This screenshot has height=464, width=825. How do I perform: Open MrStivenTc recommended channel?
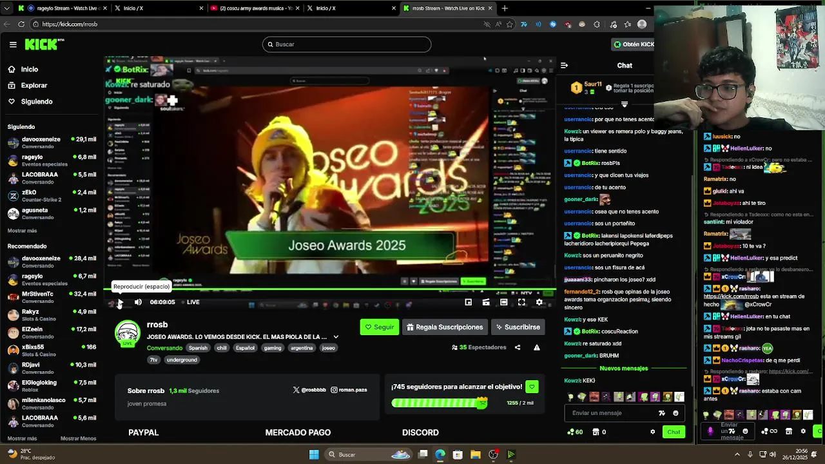pyautogui.click(x=52, y=297)
